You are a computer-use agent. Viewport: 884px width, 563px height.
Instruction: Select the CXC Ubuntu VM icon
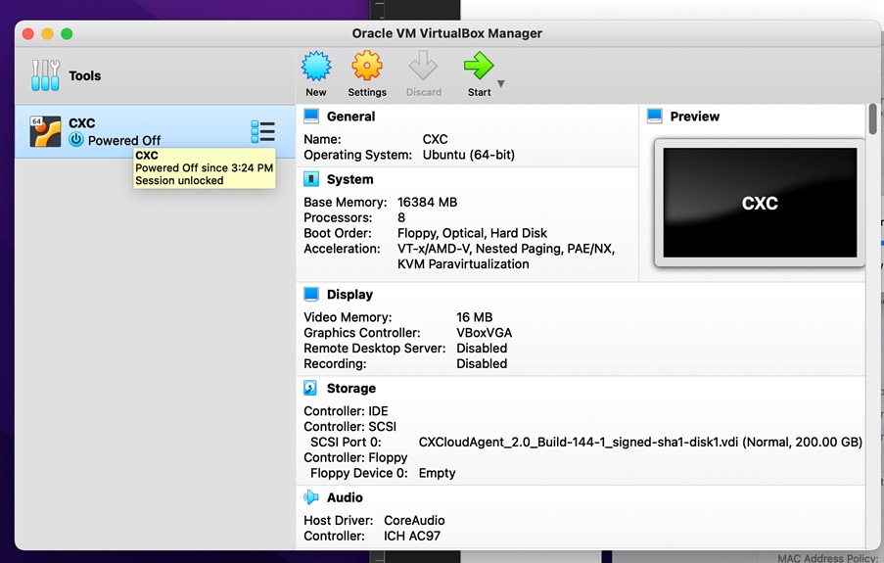45,131
